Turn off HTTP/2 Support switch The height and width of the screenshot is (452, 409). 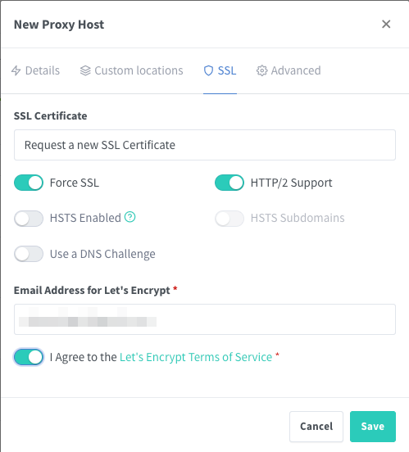click(x=229, y=183)
